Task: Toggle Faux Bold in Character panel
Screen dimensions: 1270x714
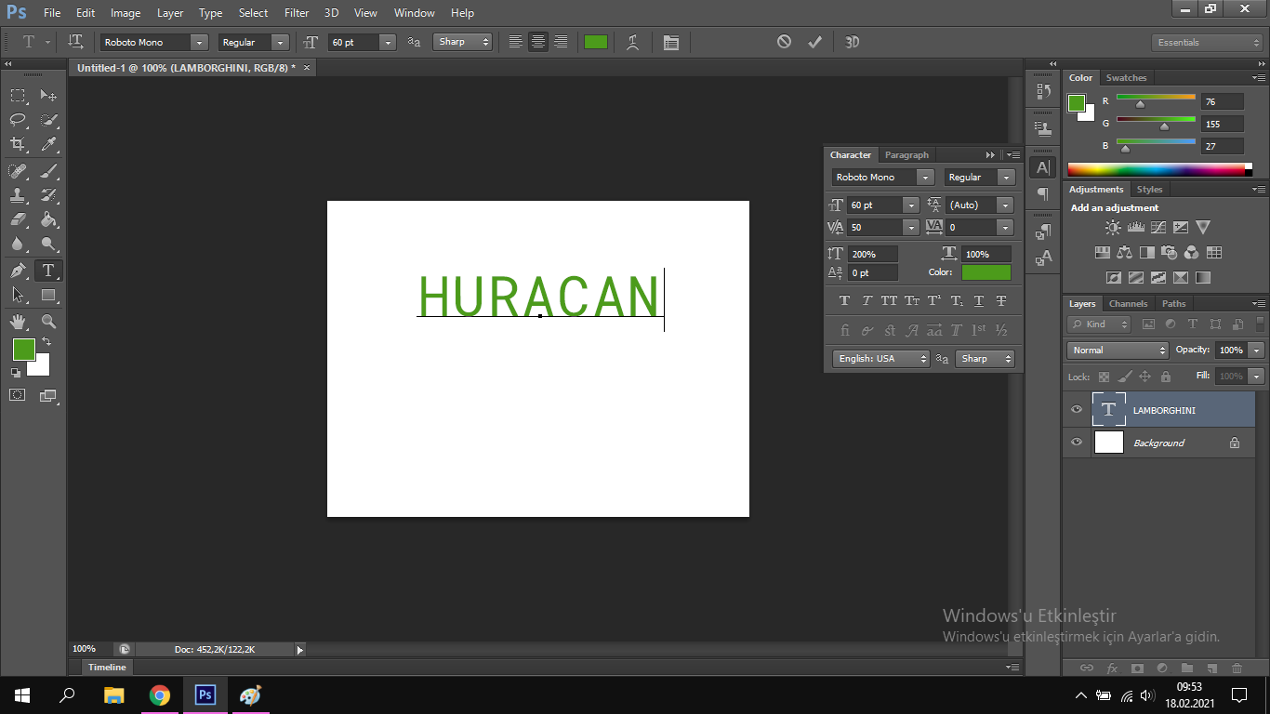Action: click(844, 300)
